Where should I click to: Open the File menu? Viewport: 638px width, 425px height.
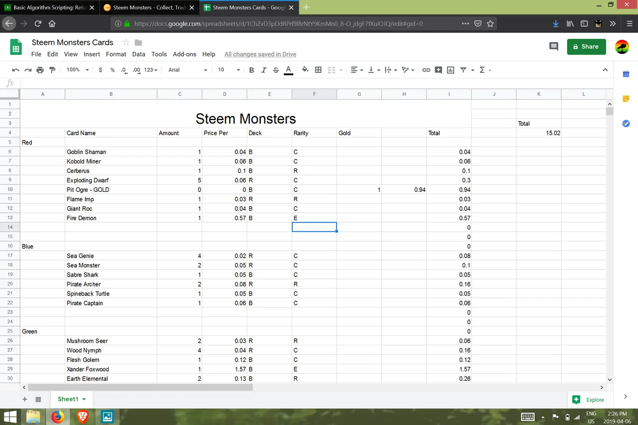point(36,54)
